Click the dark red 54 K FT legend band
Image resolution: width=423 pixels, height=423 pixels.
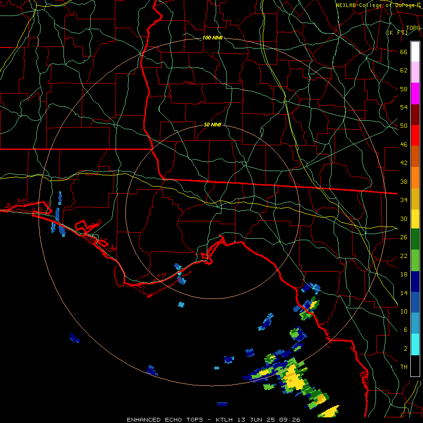(x=415, y=114)
